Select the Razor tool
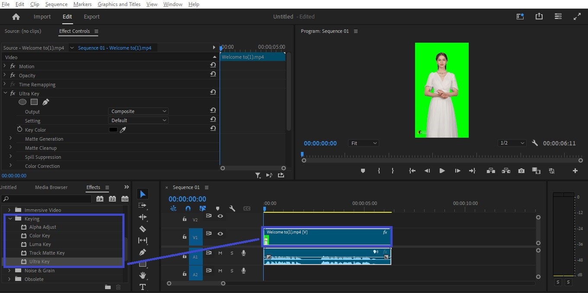 tap(143, 229)
